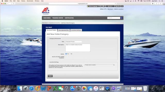This screenshot has height=92, width=165.
Task: Open Finder from the dock
Action: click(x=20, y=88)
